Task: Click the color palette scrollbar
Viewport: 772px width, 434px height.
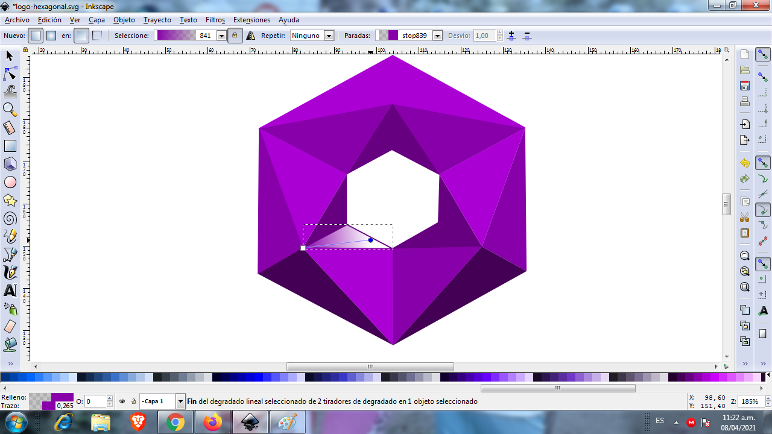Action: click(558, 388)
